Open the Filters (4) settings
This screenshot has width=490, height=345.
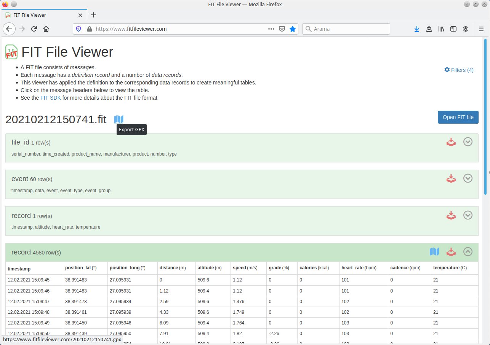click(x=459, y=70)
